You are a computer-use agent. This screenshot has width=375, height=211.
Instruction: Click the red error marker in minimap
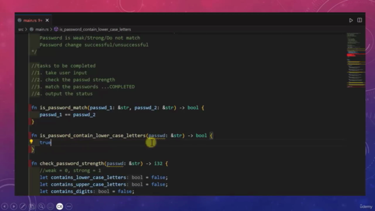pos(351,55)
